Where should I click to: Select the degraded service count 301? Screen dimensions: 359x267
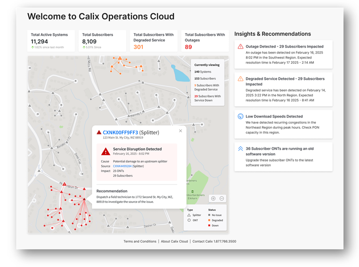(x=138, y=47)
